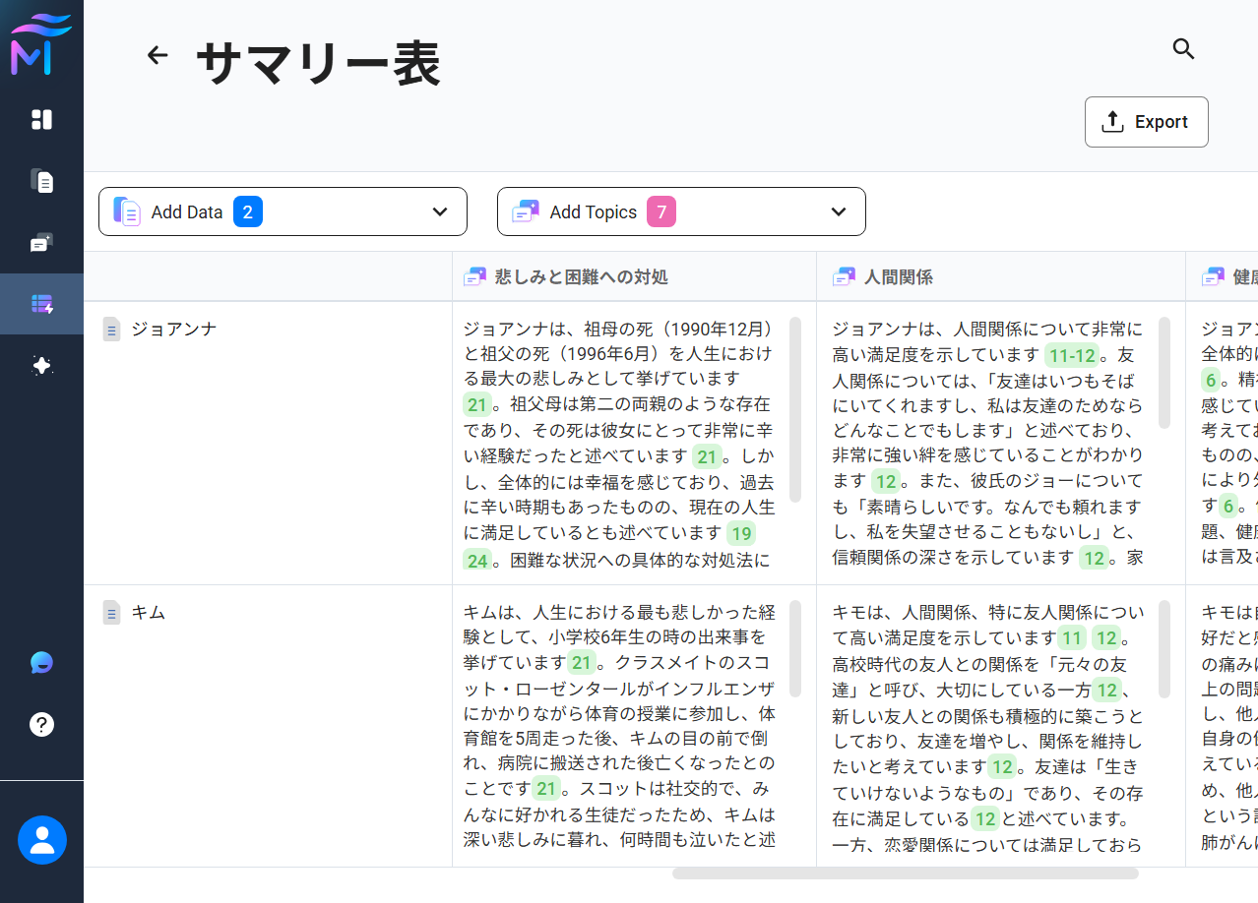Select the 人間関係 column header

pyautogui.click(x=898, y=277)
